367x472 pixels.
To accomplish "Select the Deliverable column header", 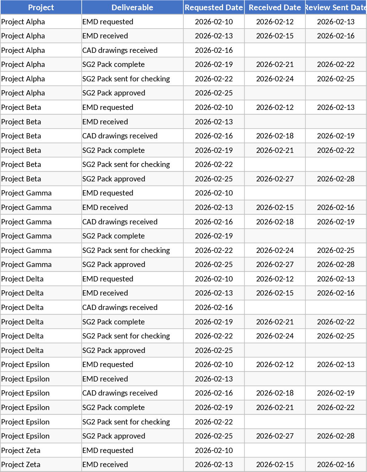I will click(132, 7).
